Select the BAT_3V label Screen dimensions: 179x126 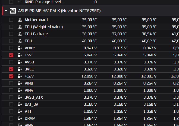coord(32,105)
